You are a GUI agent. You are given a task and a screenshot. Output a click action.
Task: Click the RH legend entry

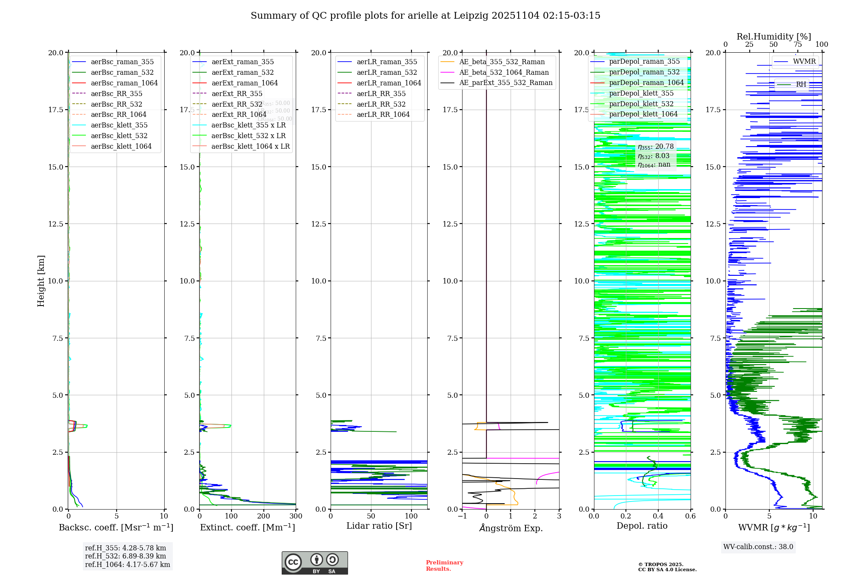(x=801, y=85)
